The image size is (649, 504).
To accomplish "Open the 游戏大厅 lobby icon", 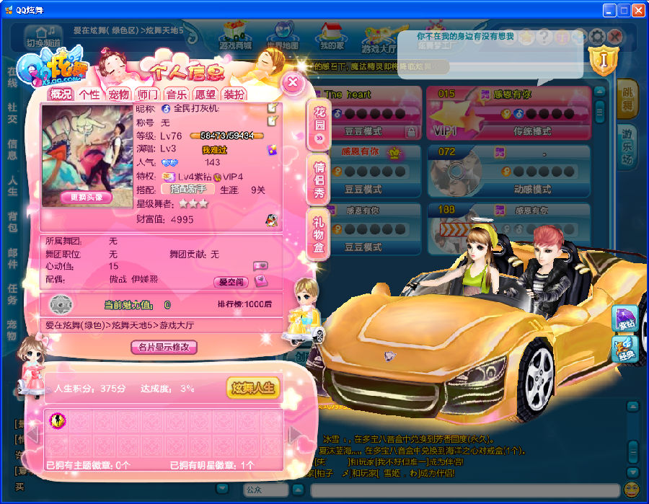I will [379, 40].
